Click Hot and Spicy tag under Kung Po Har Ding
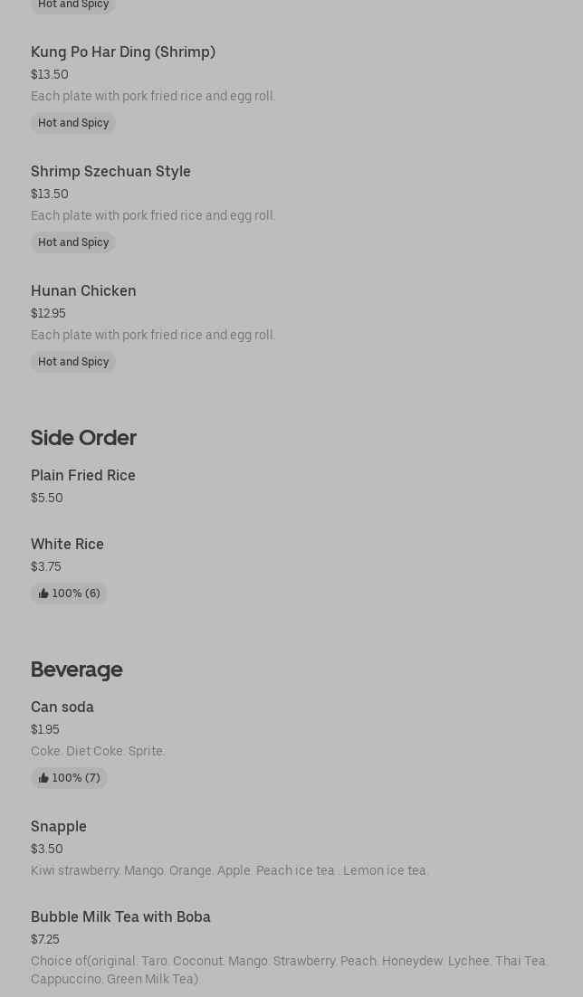 tap(73, 123)
